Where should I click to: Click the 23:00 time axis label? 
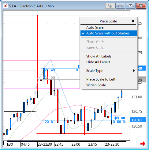[x=76, y=144]
